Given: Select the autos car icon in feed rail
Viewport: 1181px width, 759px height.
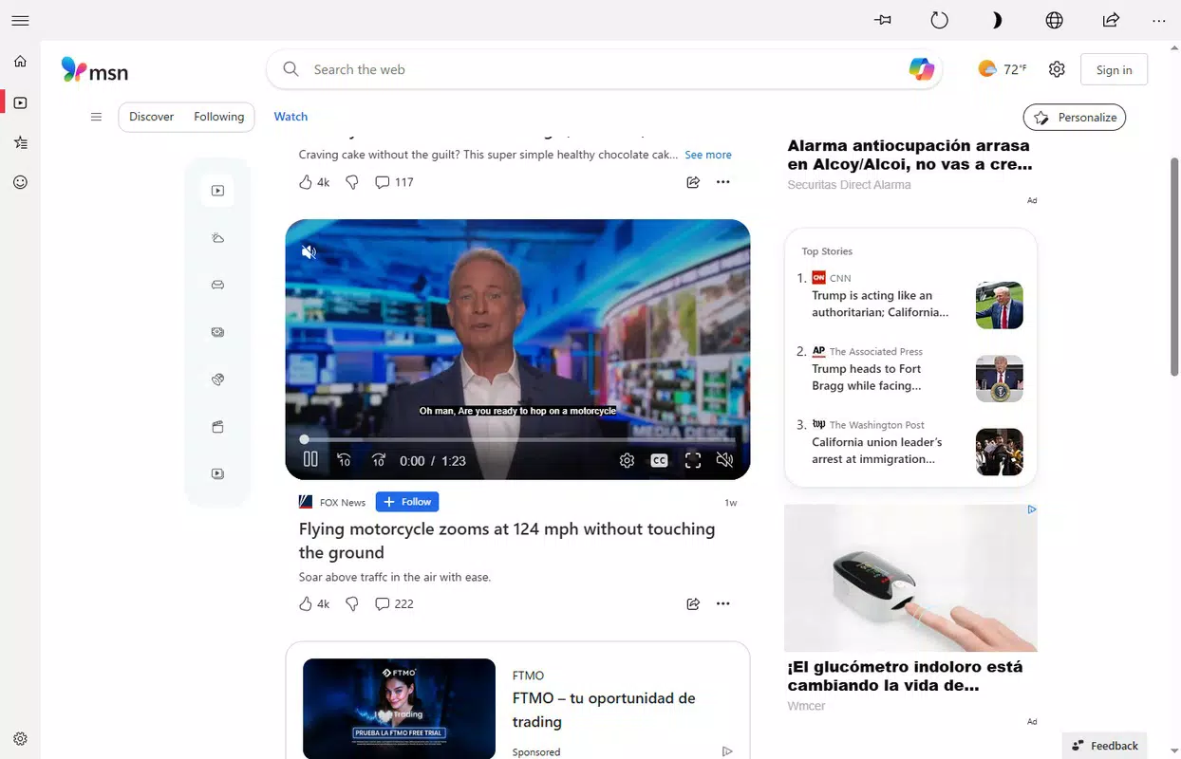Looking at the screenshot, I should coord(217,285).
